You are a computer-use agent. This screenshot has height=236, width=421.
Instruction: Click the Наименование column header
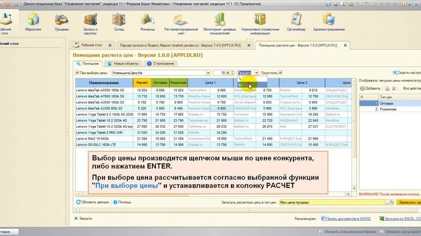pos(104,83)
